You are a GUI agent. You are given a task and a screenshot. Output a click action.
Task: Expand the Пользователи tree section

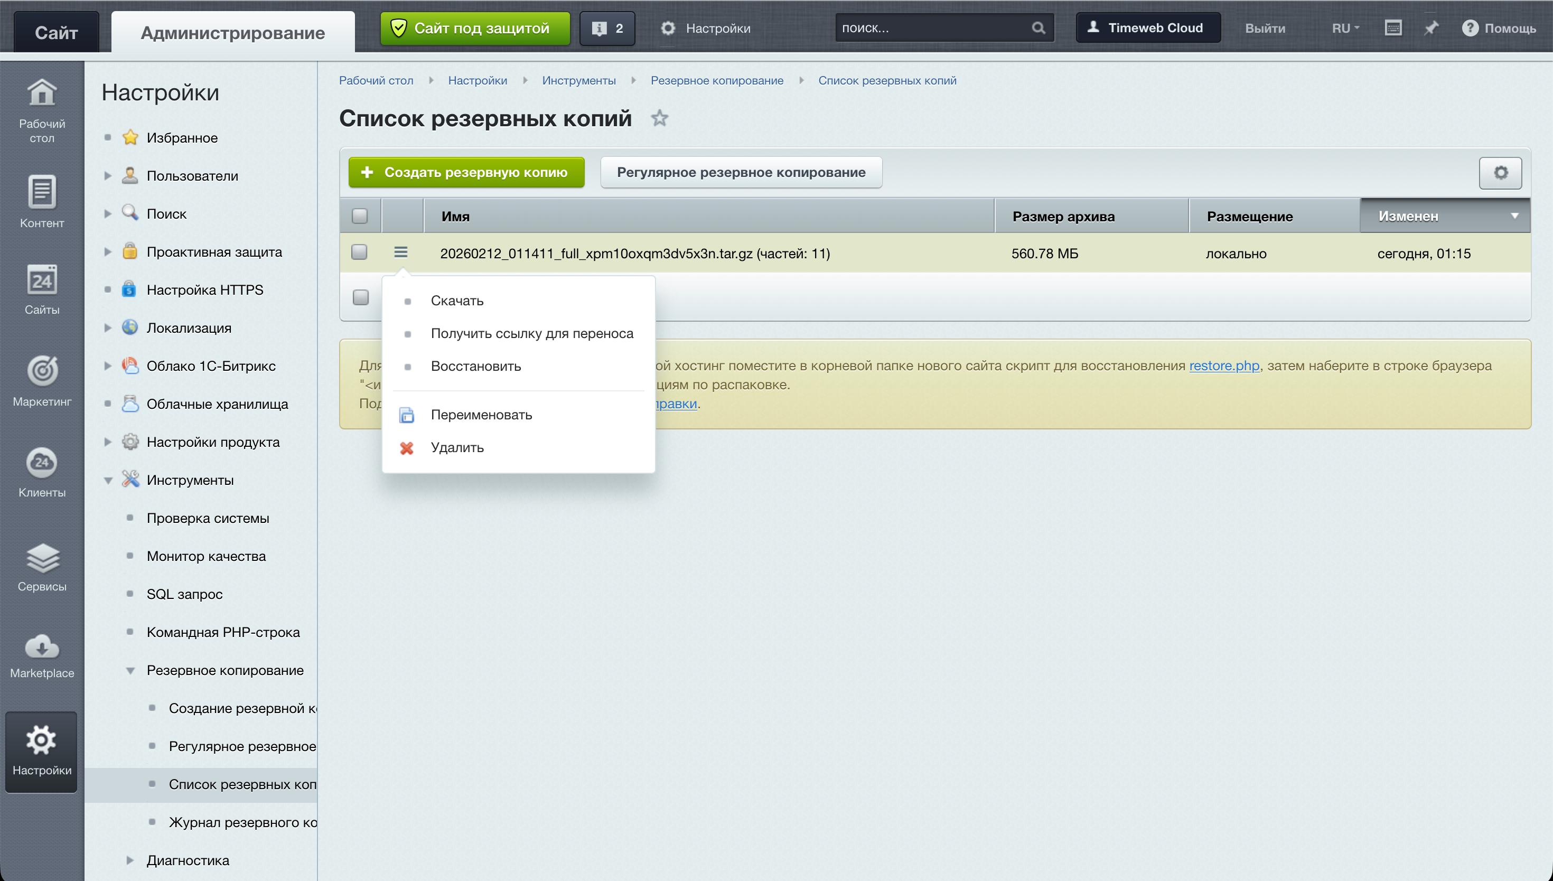click(x=108, y=176)
